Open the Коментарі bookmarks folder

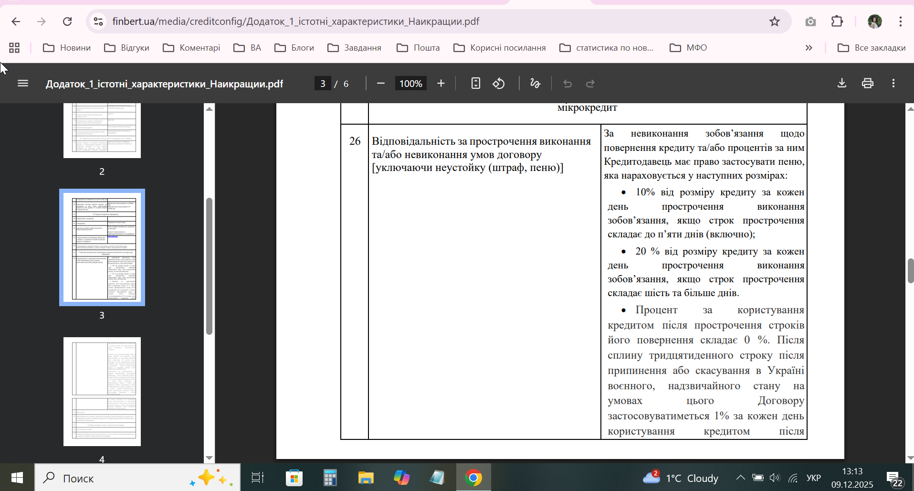click(191, 48)
